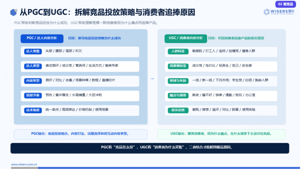Click the dark banner starting 'PGC看“竞品怎么投”'
Viewport: 301px width, 170px height.
click(x=150, y=148)
